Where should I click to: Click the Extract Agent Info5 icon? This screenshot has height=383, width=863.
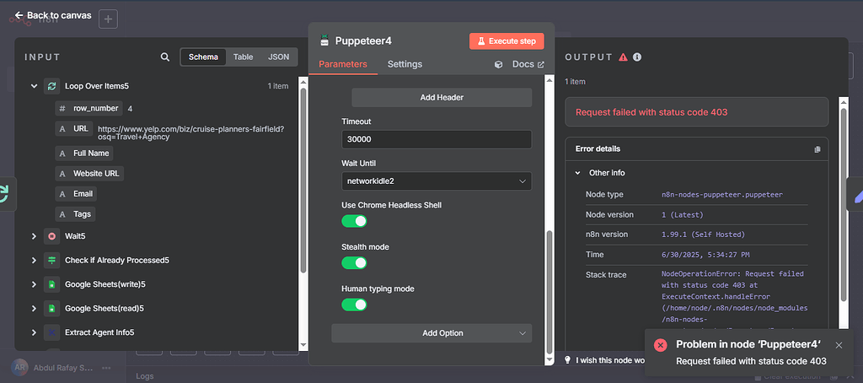coord(51,332)
